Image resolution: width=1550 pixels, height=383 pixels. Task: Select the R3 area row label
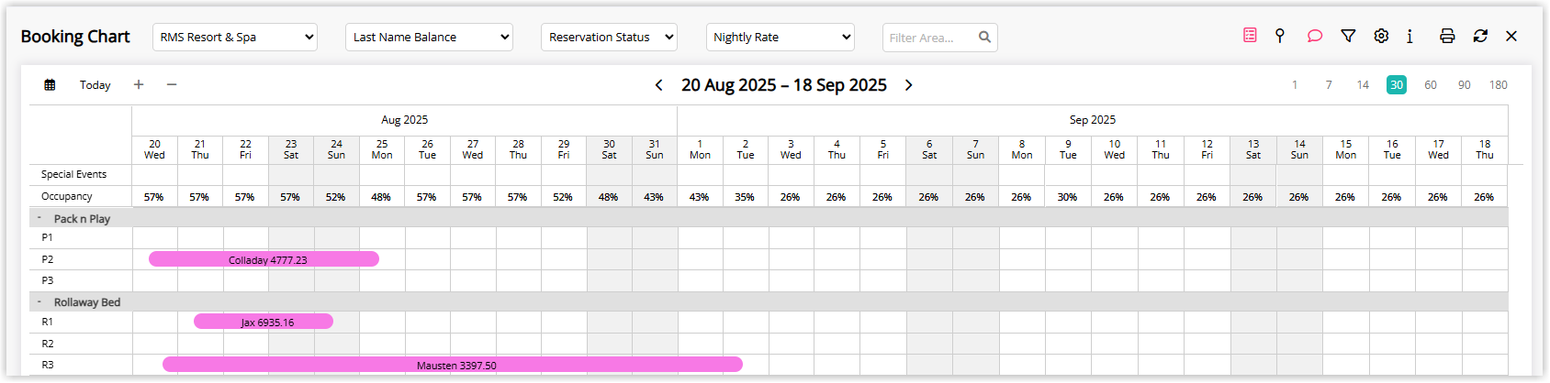(x=48, y=365)
